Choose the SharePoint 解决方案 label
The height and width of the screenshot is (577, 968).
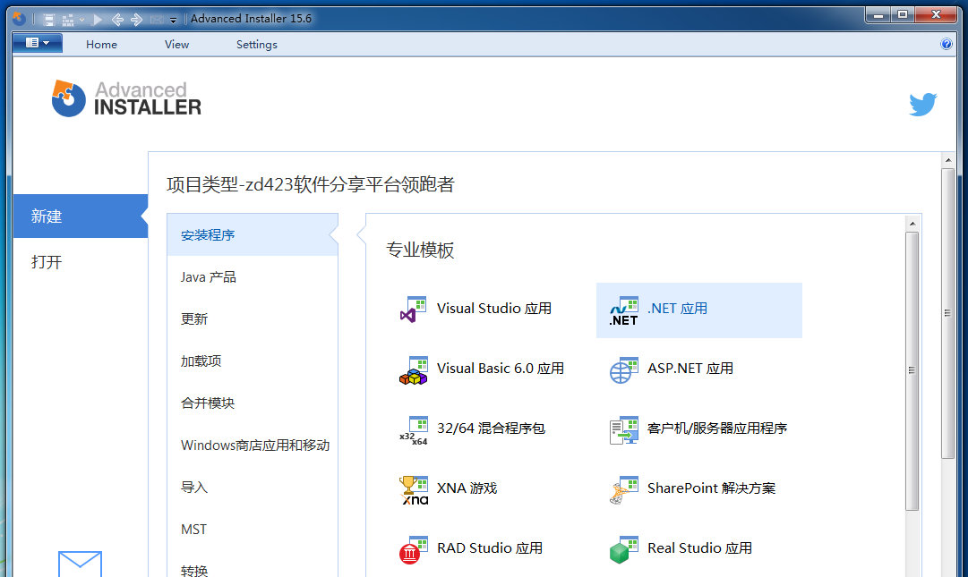tap(711, 488)
